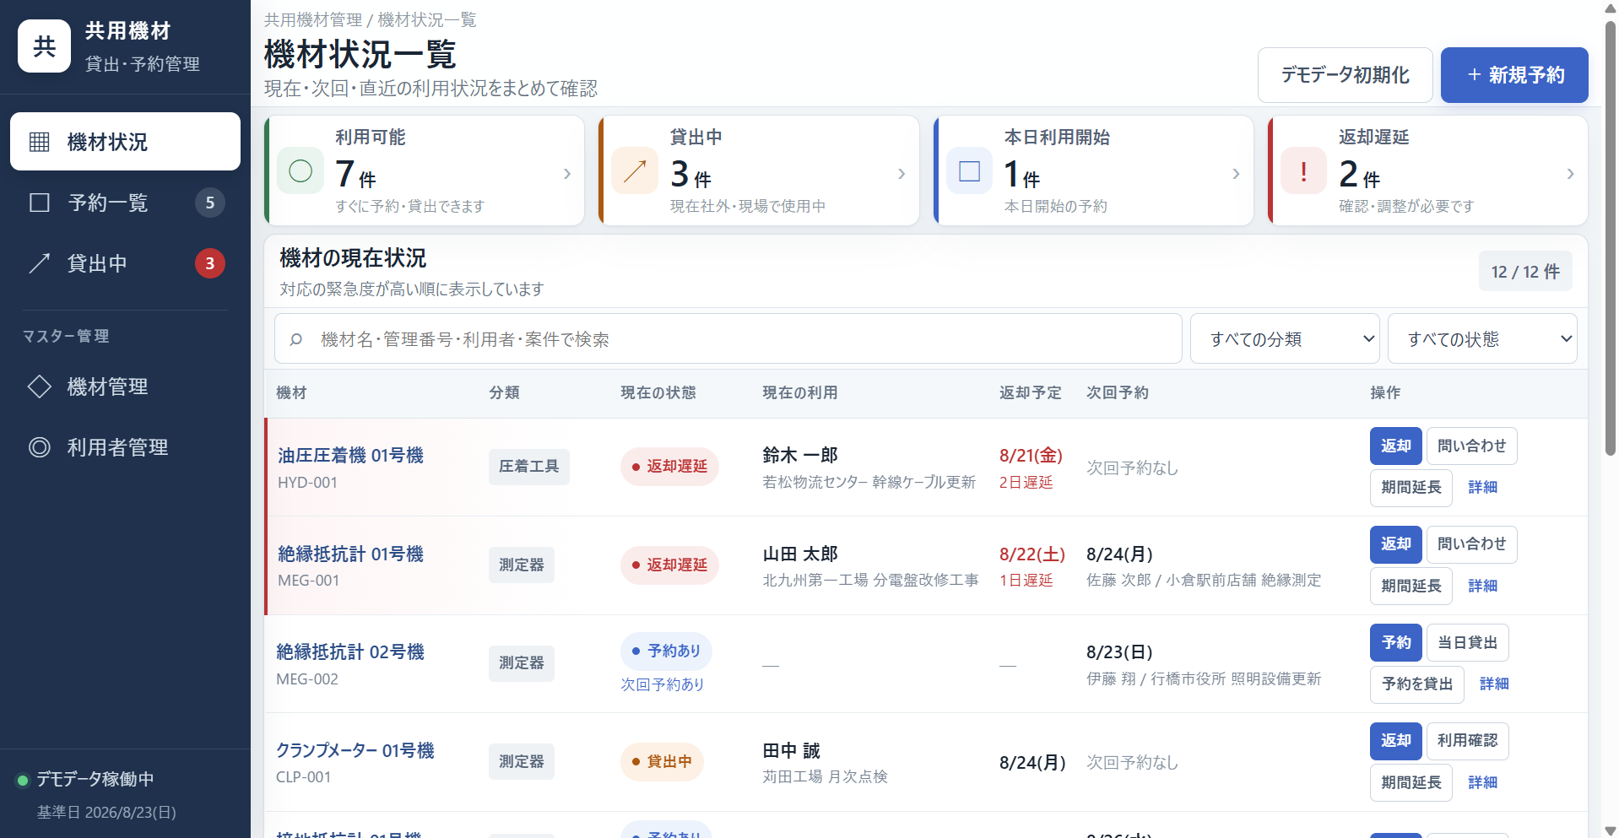Click 返却 for 油圧圧着機 01号機
The width and height of the screenshot is (1619, 838).
click(1396, 446)
